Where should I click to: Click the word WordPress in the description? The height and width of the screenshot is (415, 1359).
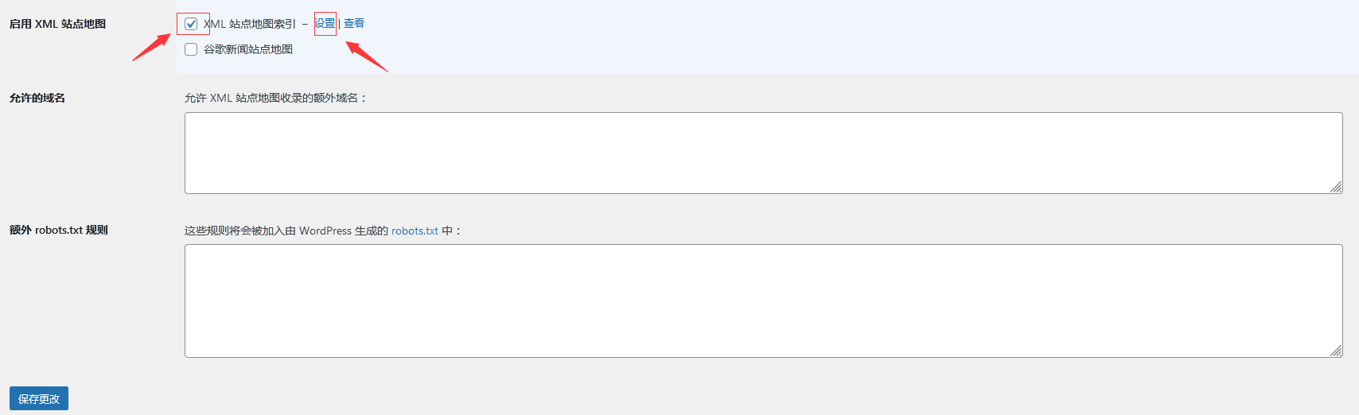(325, 231)
